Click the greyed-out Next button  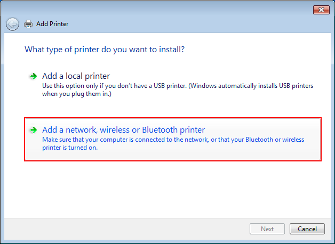267,229
